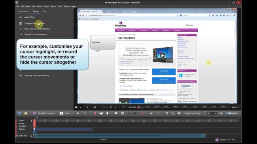This screenshot has height=144, width=257.
Task: Click the loop playback arrow icon
Action: tap(123, 107)
